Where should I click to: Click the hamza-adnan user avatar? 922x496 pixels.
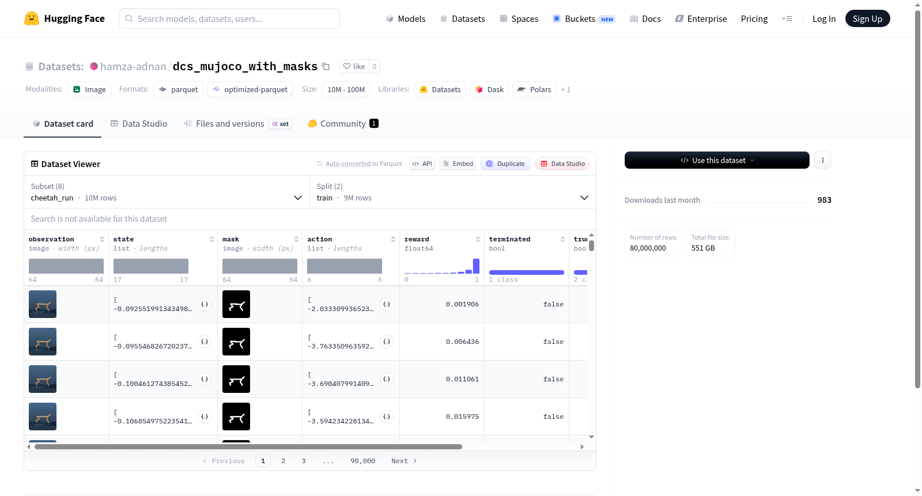click(x=94, y=66)
